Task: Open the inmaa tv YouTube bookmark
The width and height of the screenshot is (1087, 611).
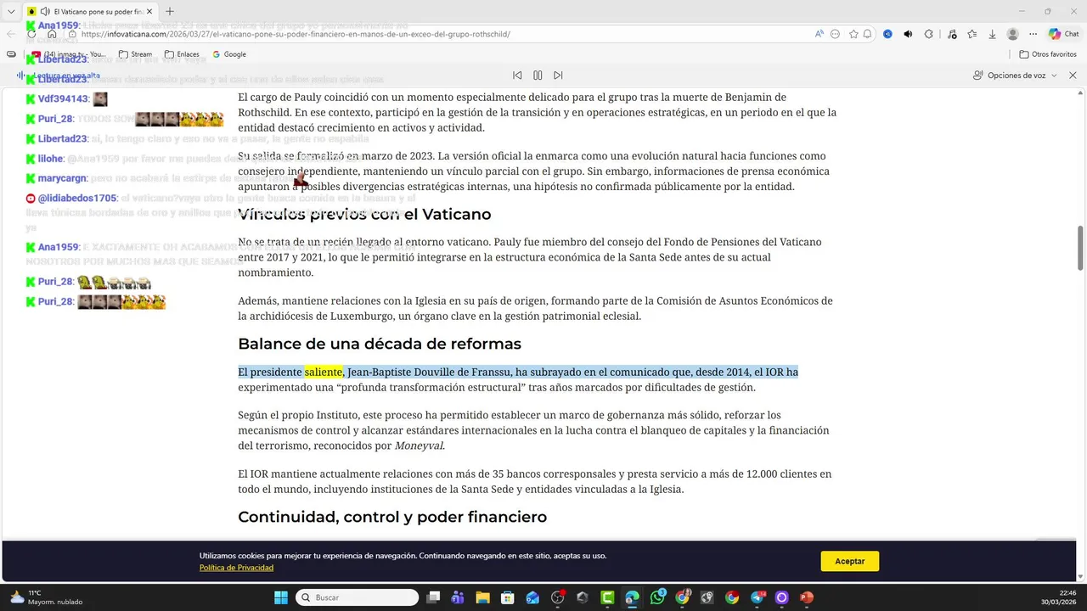Action: point(69,54)
